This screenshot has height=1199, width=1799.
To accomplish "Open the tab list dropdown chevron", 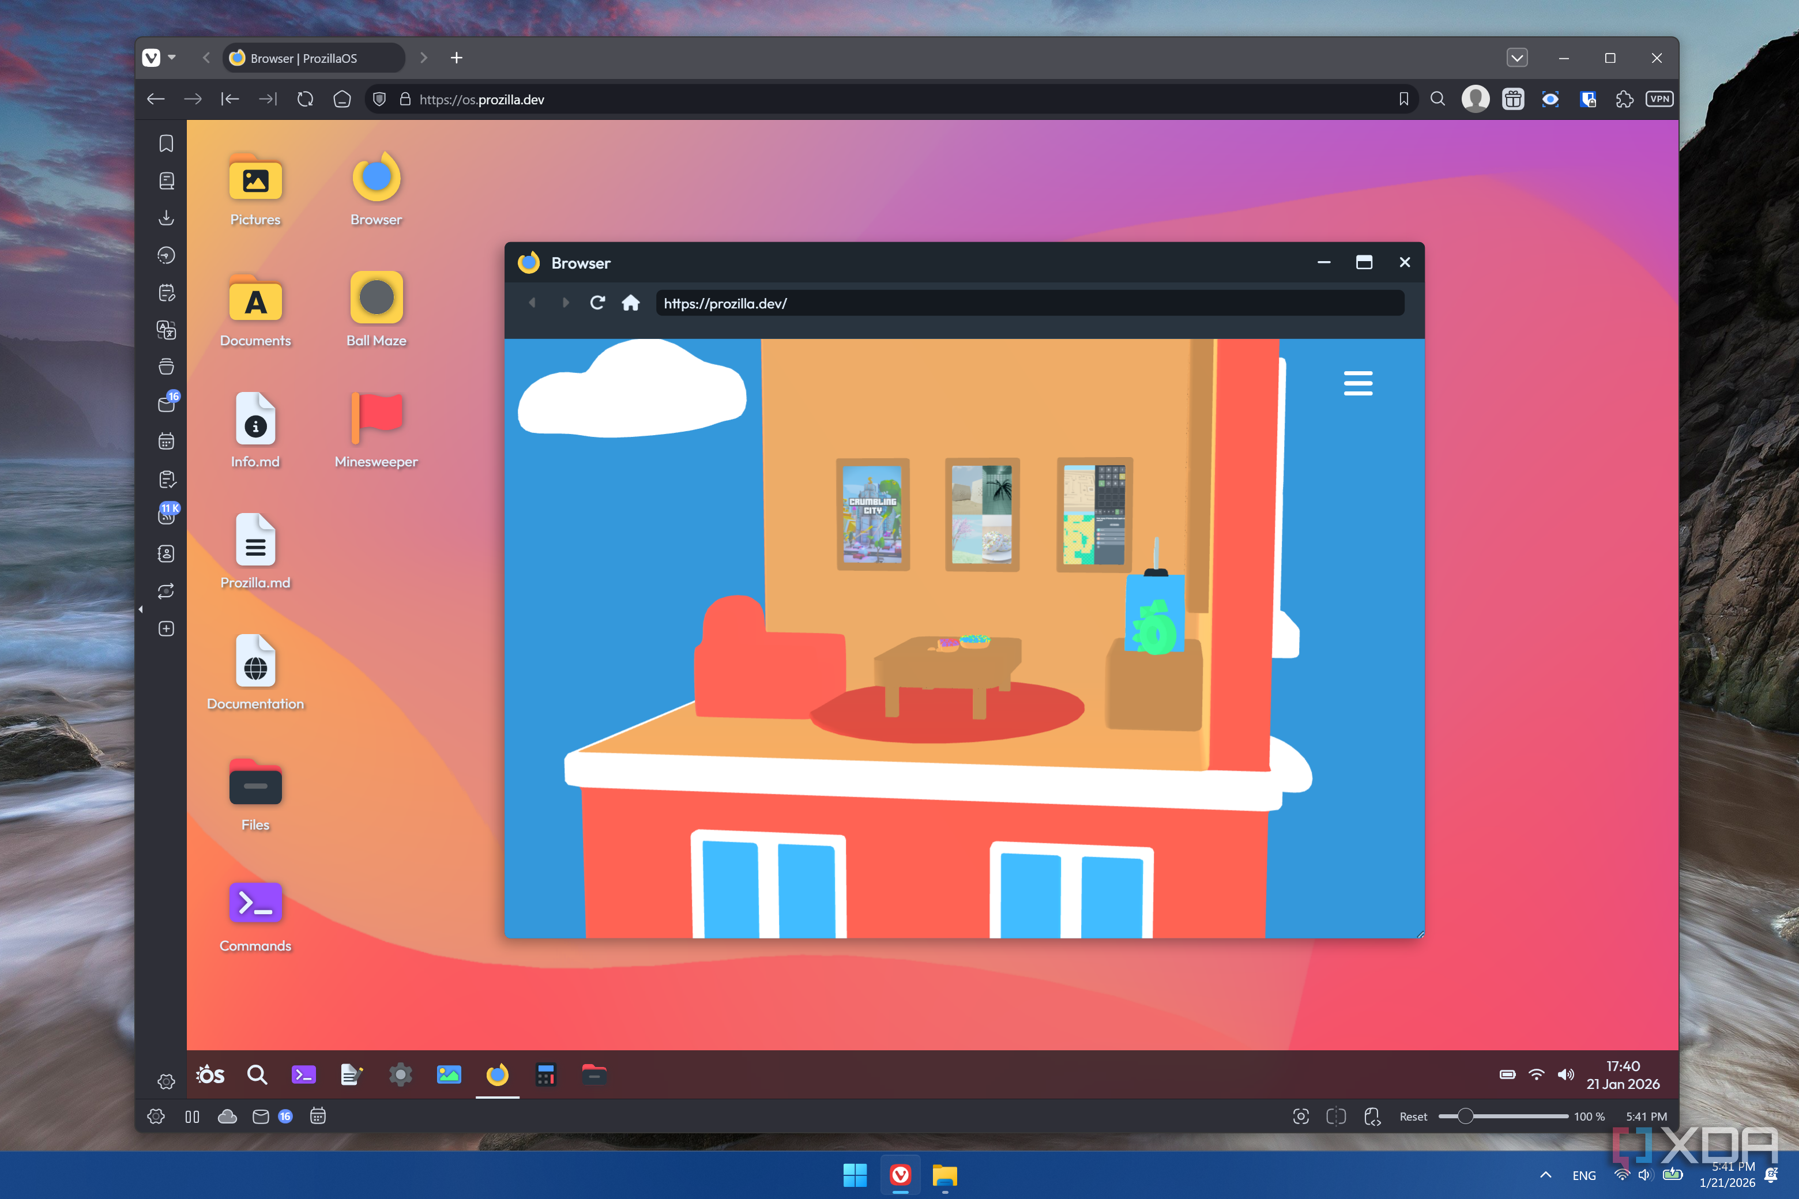I will [1517, 58].
